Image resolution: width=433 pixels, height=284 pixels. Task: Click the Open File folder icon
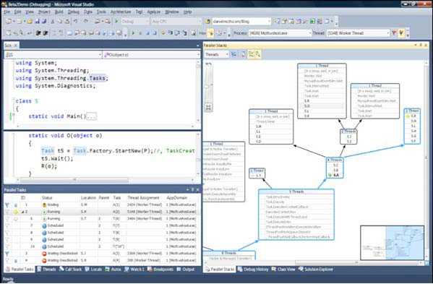[x=30, y=21]
